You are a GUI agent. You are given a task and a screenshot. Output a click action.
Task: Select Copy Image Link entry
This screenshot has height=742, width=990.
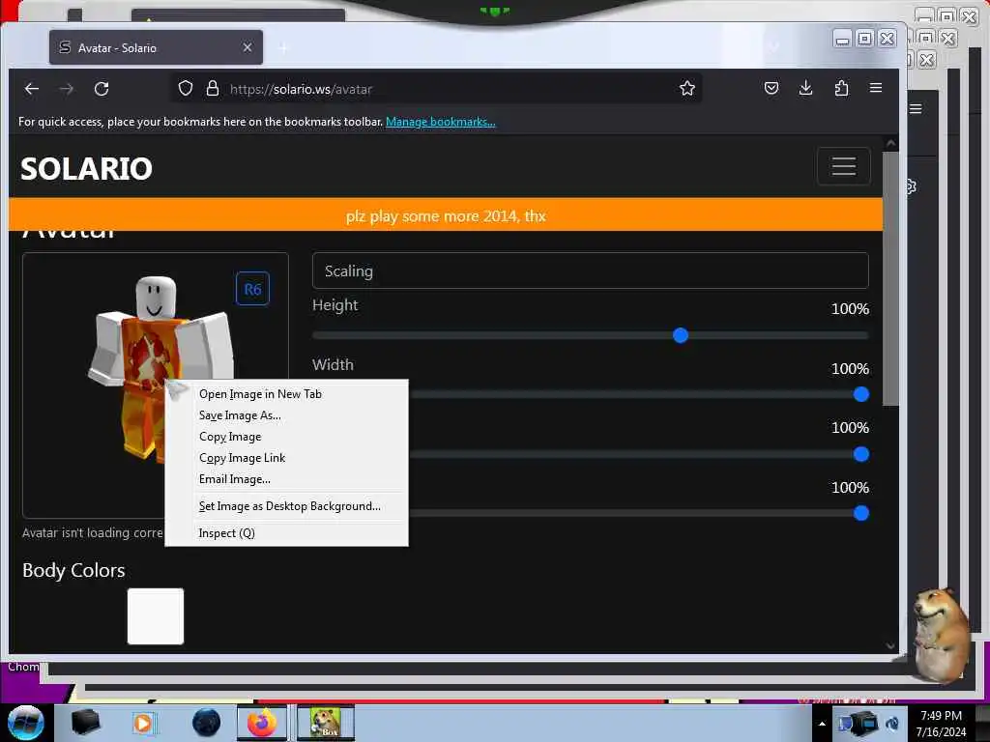click(286, 458)
